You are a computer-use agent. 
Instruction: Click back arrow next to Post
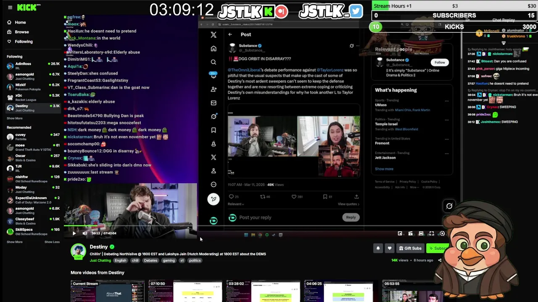coord(230,34)
